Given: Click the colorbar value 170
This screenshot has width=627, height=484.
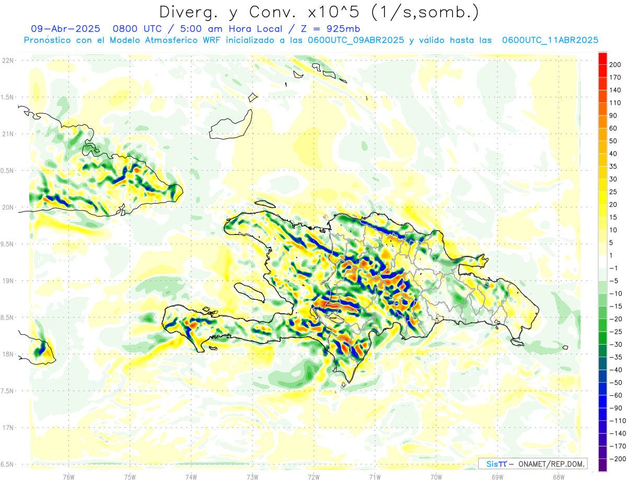Looking at the screenshot, I should pyautogui.click(x=615, y=77).
